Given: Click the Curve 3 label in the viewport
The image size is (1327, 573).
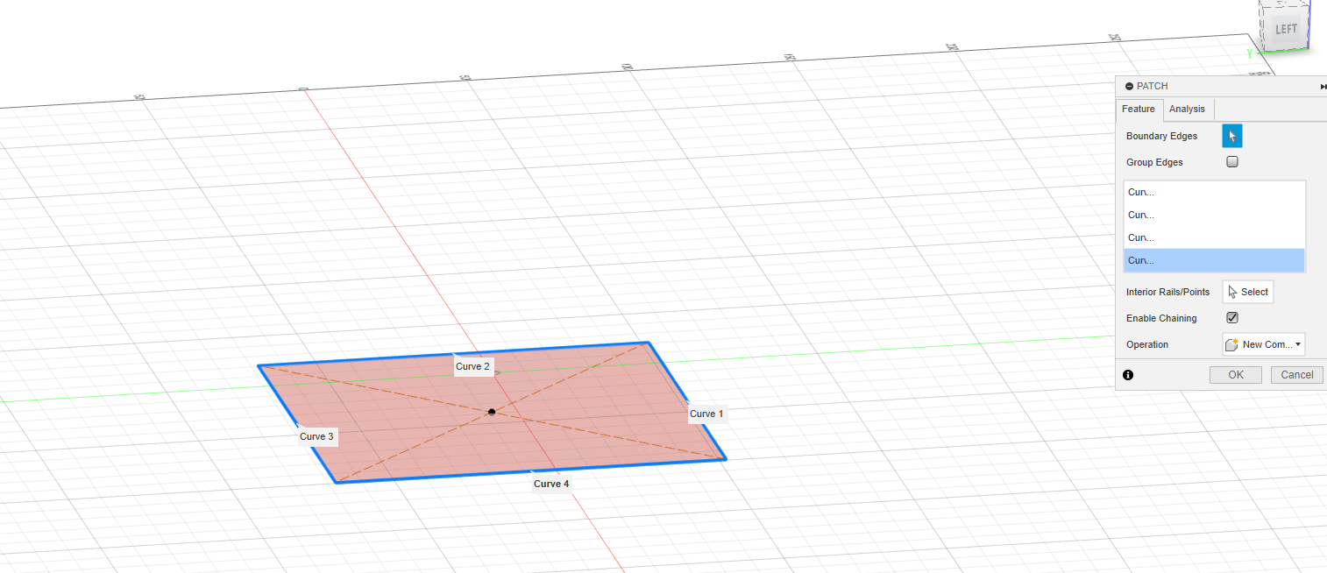Looking at the screenshot, I should [x=316, y=436].
